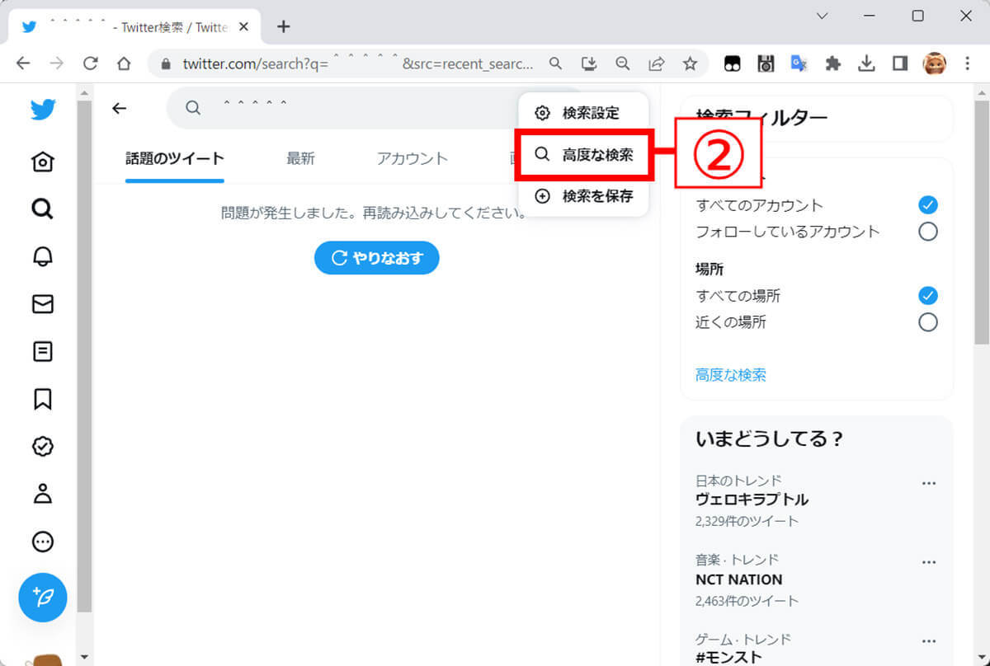Click browser back navigation arrow
The width and height of the screenshot is (990, 666).
23,63
